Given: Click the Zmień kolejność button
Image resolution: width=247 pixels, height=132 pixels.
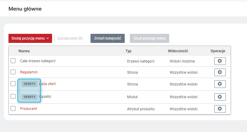Looking at the screenshot, I should [x=107, y=38].
